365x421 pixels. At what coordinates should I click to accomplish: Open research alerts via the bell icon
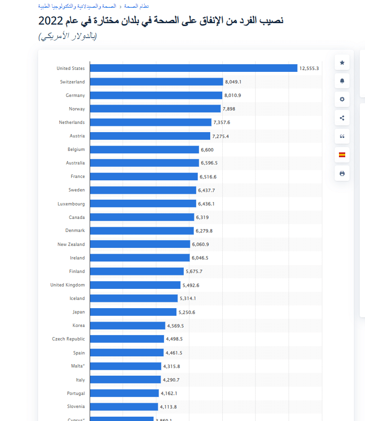pyautogui.click(x=342, y=81)
